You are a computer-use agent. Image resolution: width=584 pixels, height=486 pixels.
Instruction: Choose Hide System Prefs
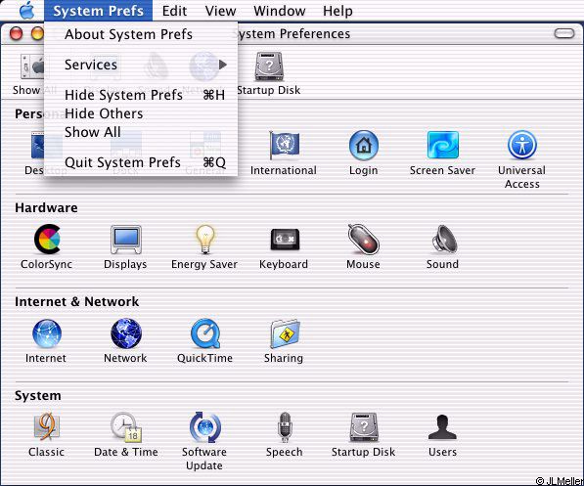click(x=141, y=95)
